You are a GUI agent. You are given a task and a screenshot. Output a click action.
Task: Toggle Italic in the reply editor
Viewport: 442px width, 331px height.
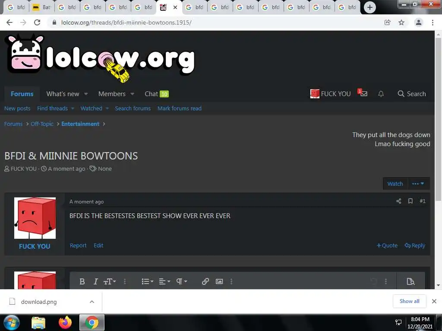[95, 281]
